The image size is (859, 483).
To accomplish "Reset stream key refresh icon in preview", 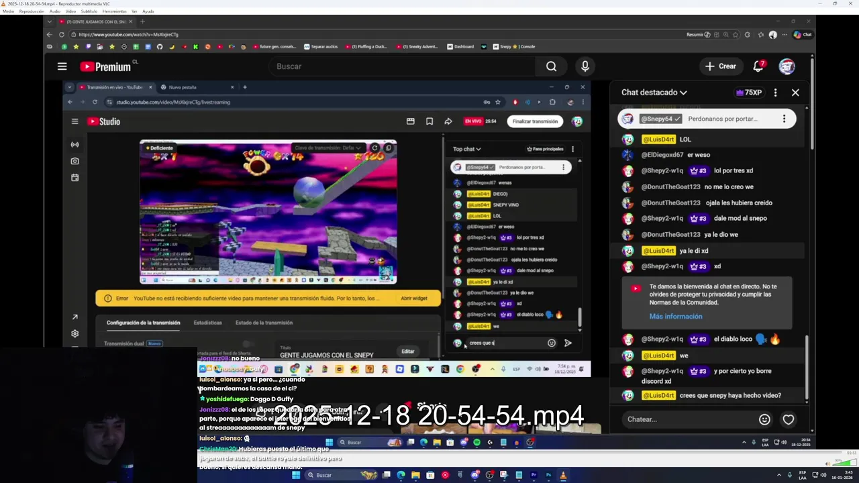I will click(x=375, y=148).
